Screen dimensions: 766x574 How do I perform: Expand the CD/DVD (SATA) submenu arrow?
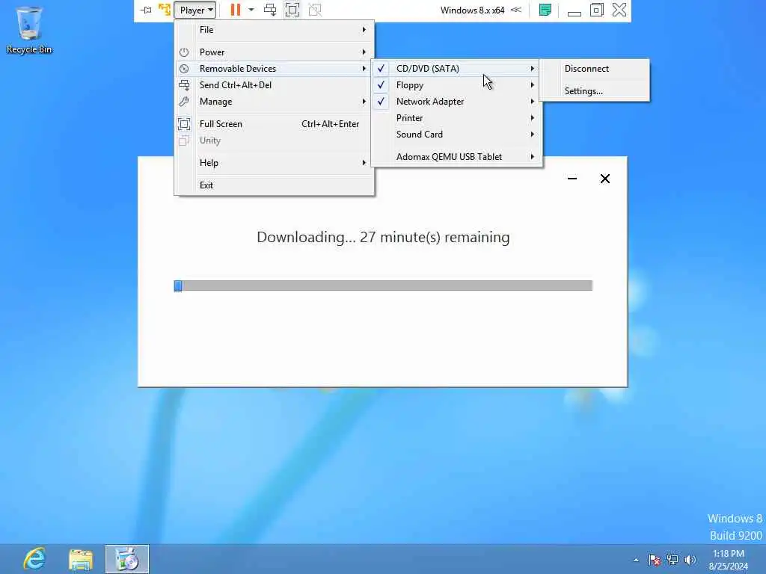pos(533,69)
